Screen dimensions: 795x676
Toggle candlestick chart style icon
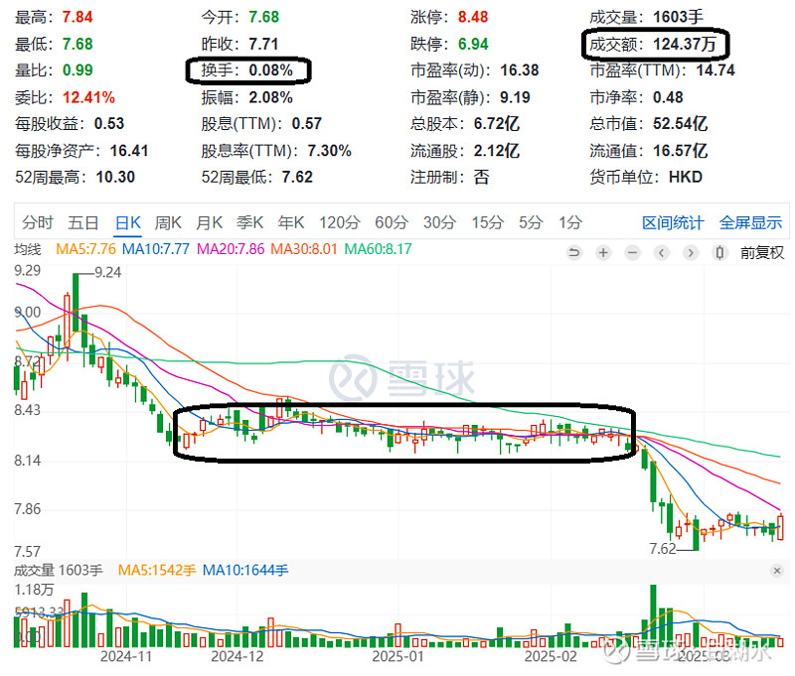coord(719,252)
